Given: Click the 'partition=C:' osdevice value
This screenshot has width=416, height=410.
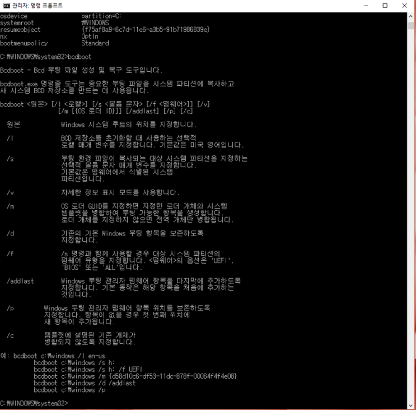Looking at the screenshot, I should point(101,16).
